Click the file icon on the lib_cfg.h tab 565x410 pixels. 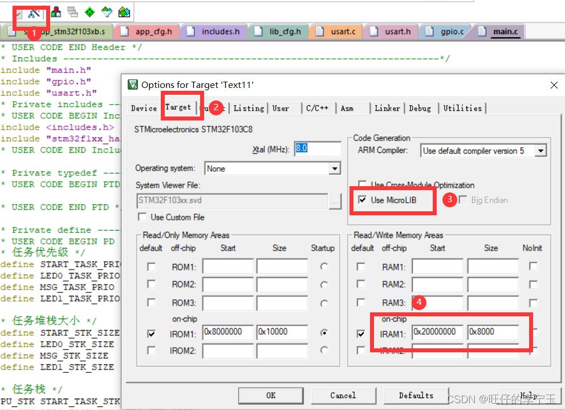(x=258, y=32)
